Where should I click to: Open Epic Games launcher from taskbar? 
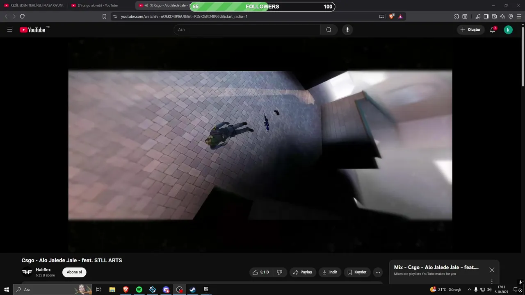(206, 290)
